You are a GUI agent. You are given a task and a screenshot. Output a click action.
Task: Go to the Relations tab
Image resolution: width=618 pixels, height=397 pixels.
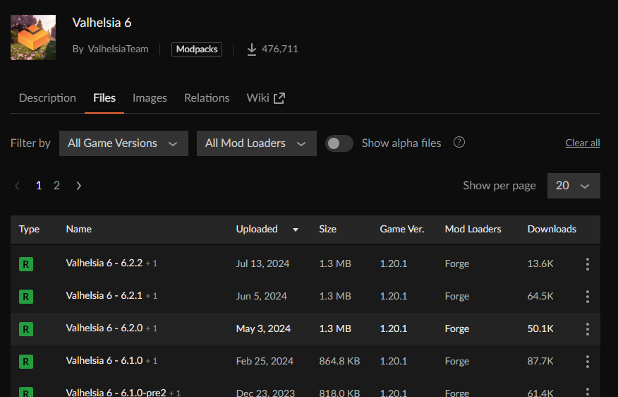[207, 98]
